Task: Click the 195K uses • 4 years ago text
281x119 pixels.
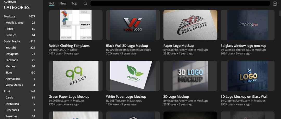Action: click(x=236, y=104)
